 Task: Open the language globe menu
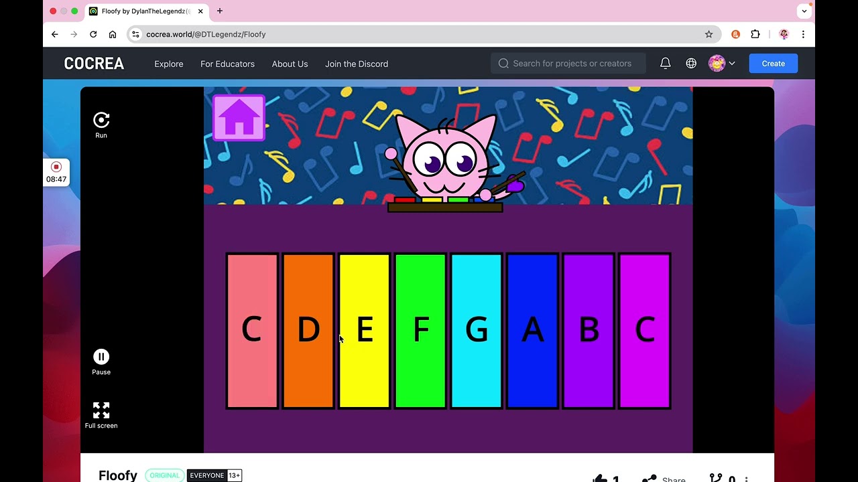[691, 64]
